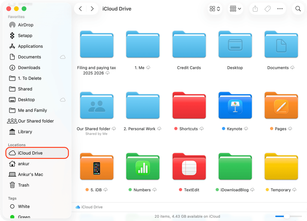Open the Shortcuts folder
The height and width of the screenshot is (221, 307).
tap(189, 106)
